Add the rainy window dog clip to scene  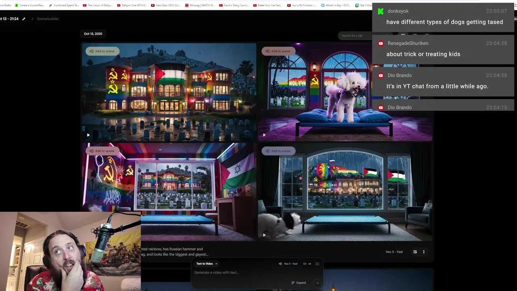[278, 151]
